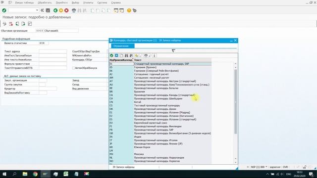Click the Next entry icon
317x178 pixels.
coord(23,24)
